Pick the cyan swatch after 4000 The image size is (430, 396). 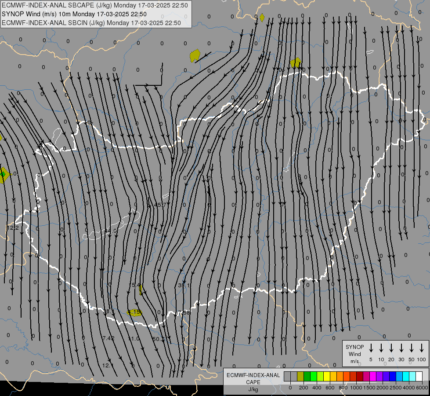(x=405, y=377)
